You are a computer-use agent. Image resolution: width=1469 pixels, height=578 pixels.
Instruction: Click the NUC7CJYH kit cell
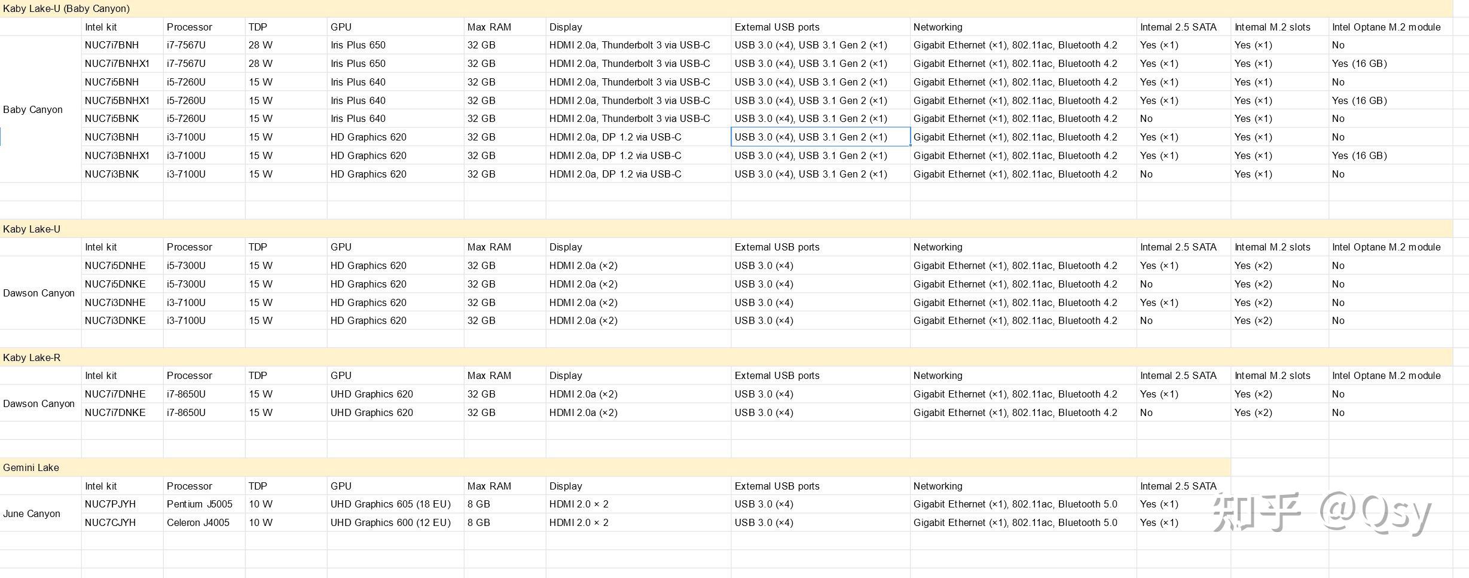tap(111, 522)
